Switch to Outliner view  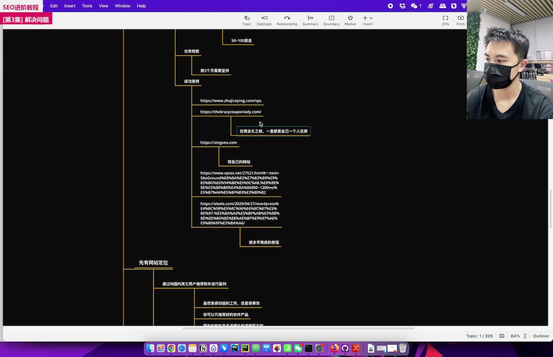(x=541, y=336)
